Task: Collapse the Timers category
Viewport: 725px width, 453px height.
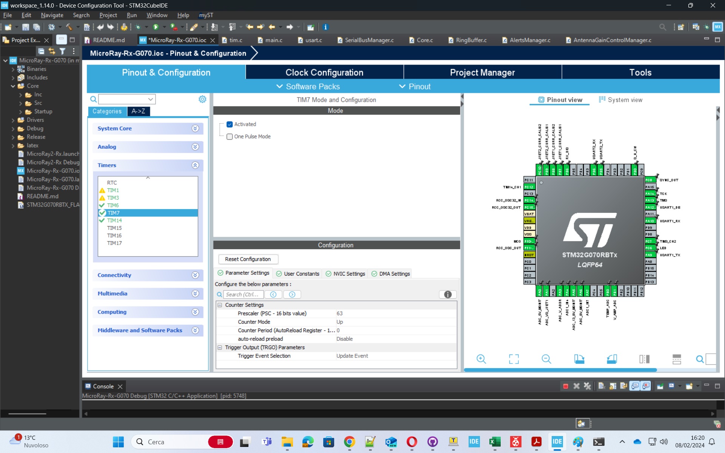Action: (195, 165)
